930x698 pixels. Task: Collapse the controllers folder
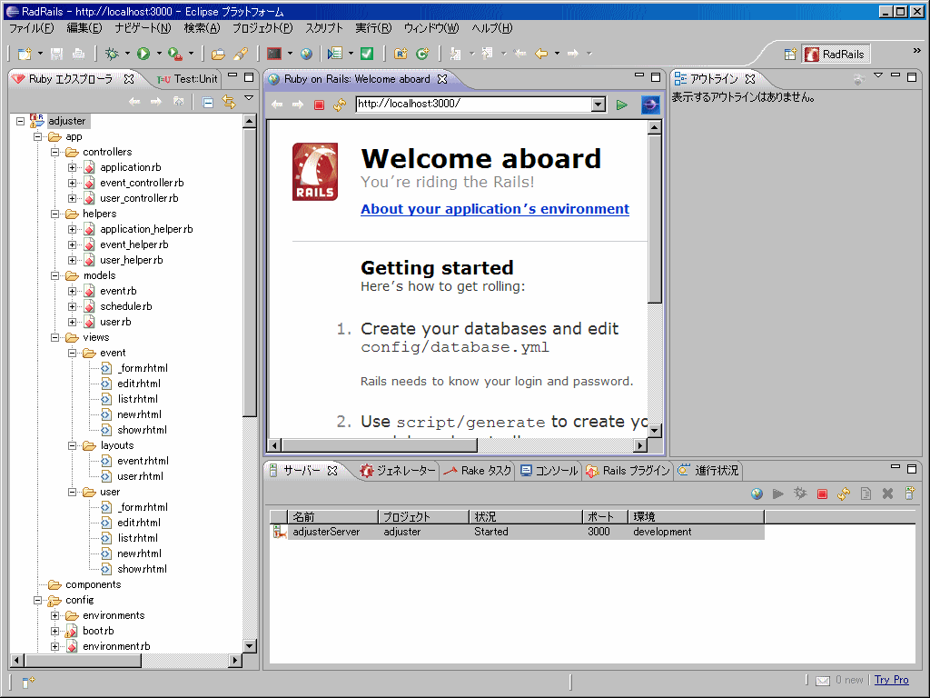click(x=55, y=152)
